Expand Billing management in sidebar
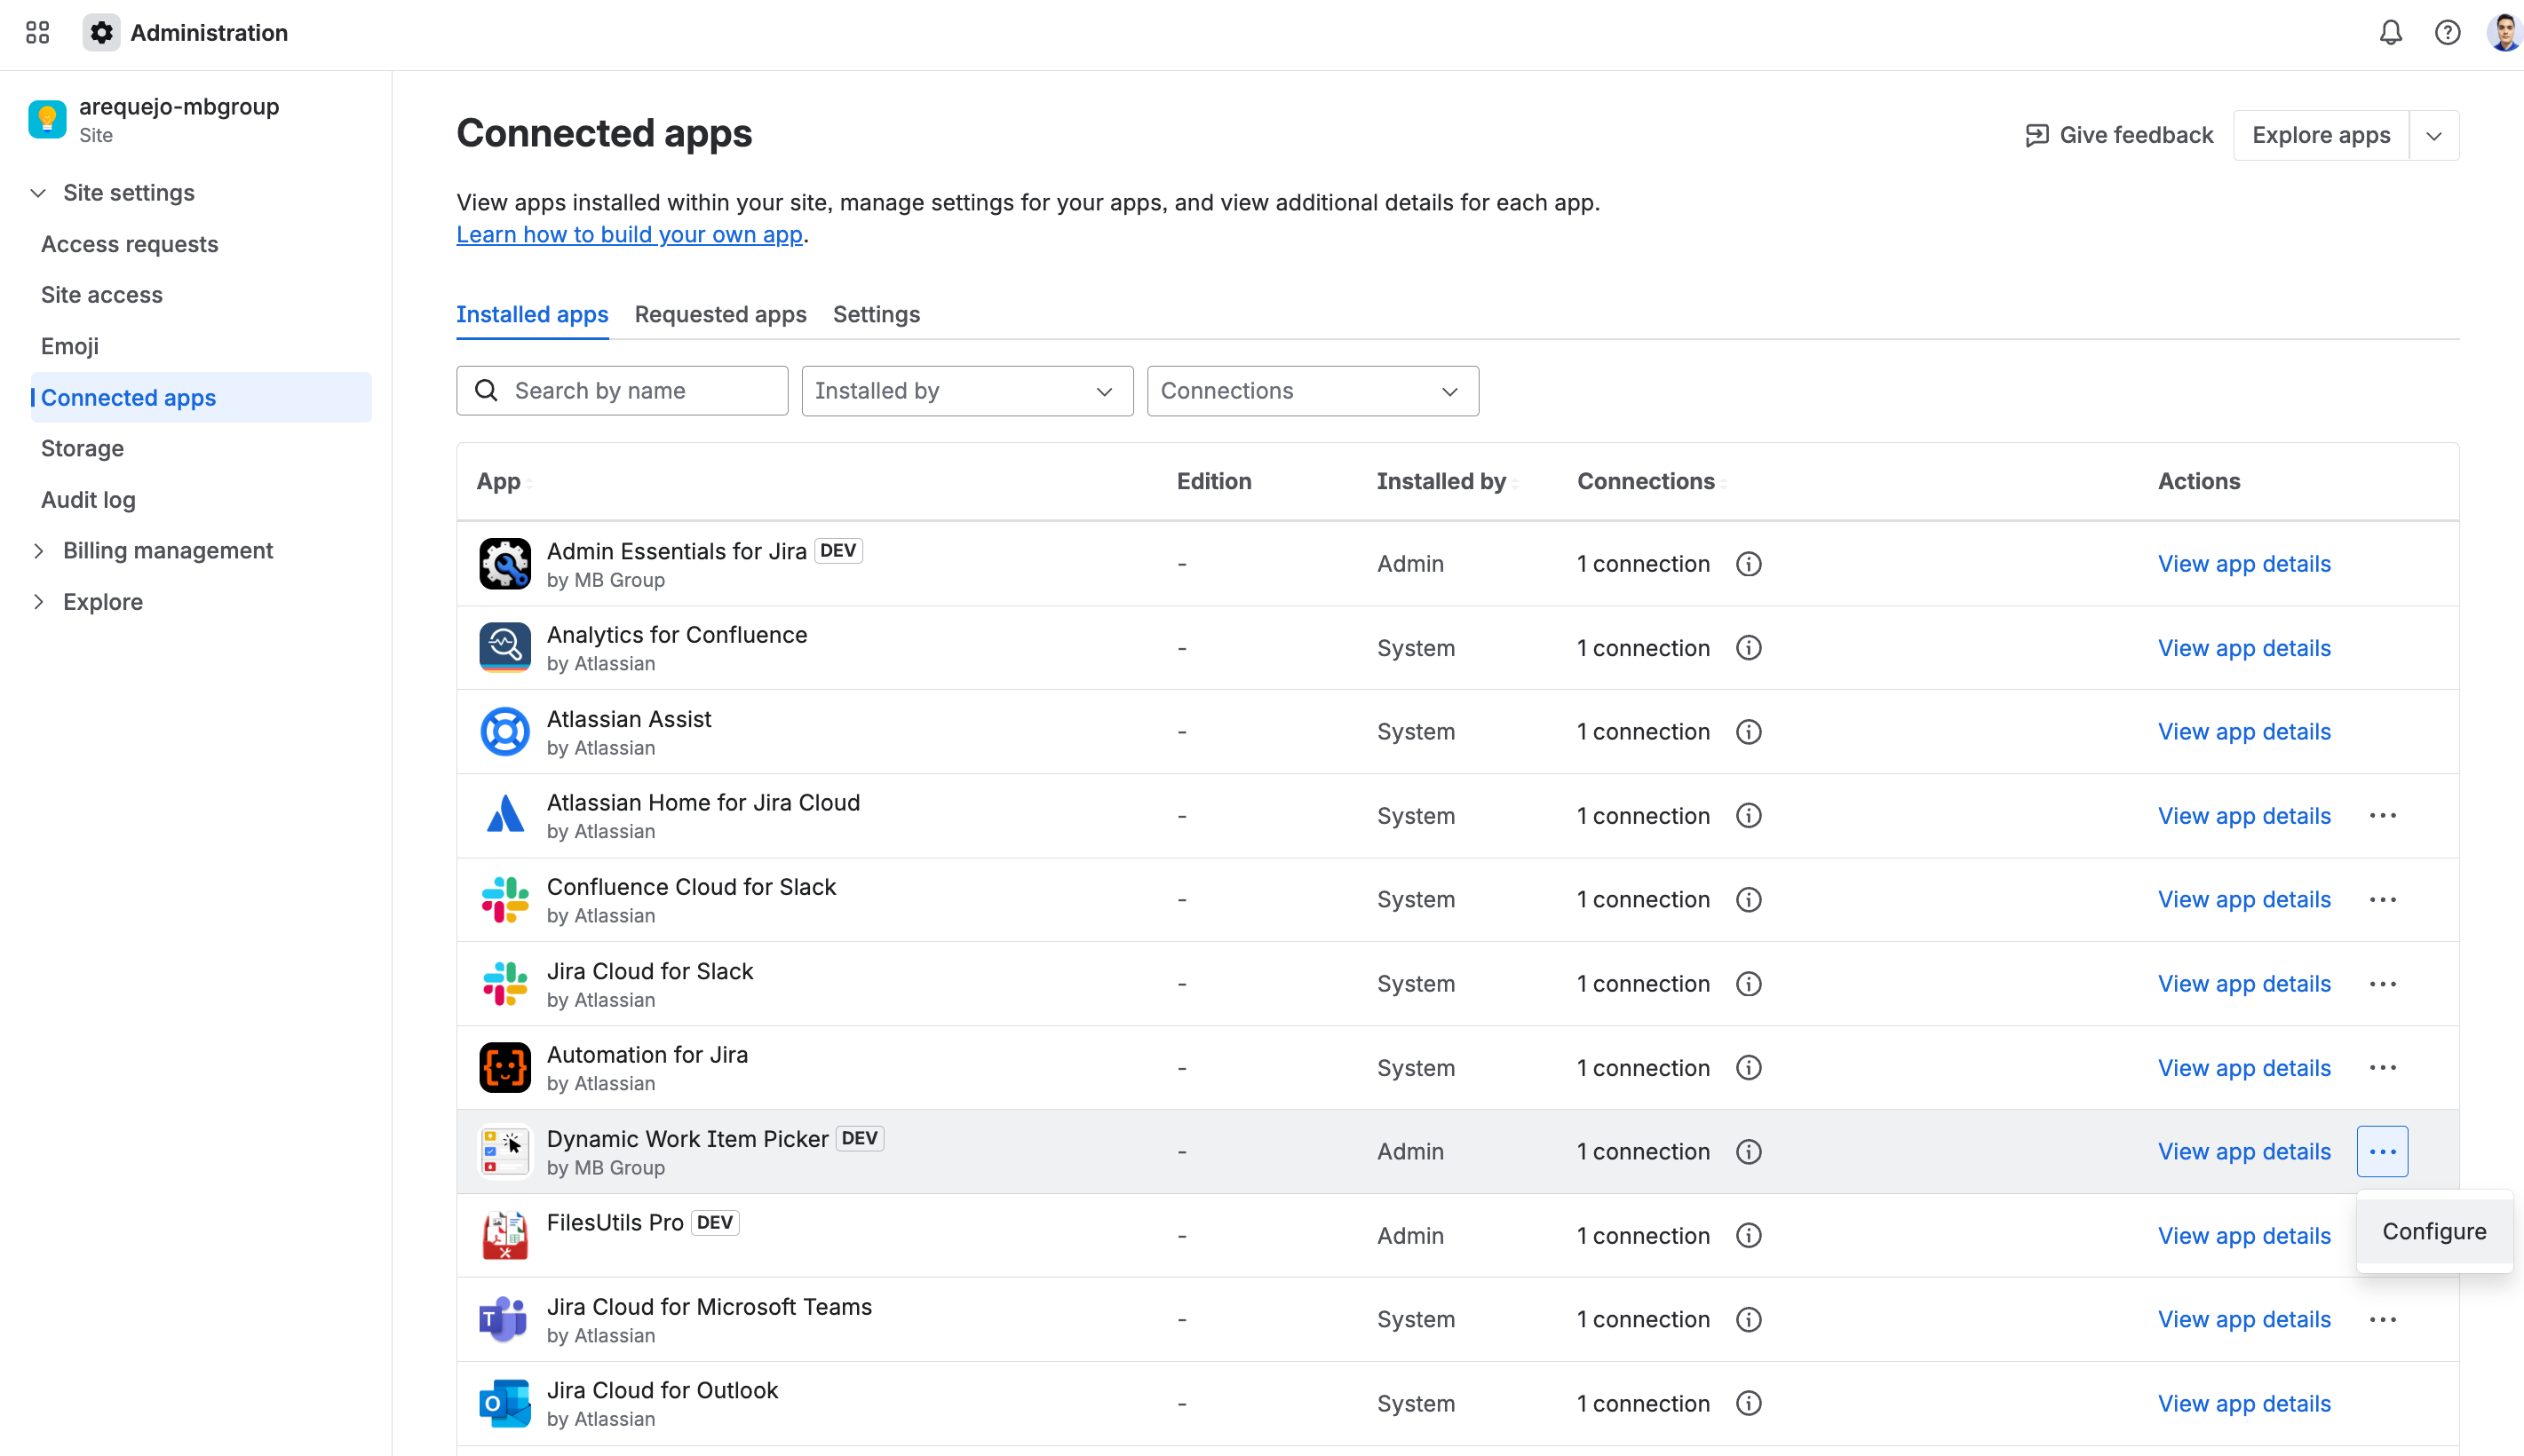2524x1456 pixels. click(x=38, y=551)
